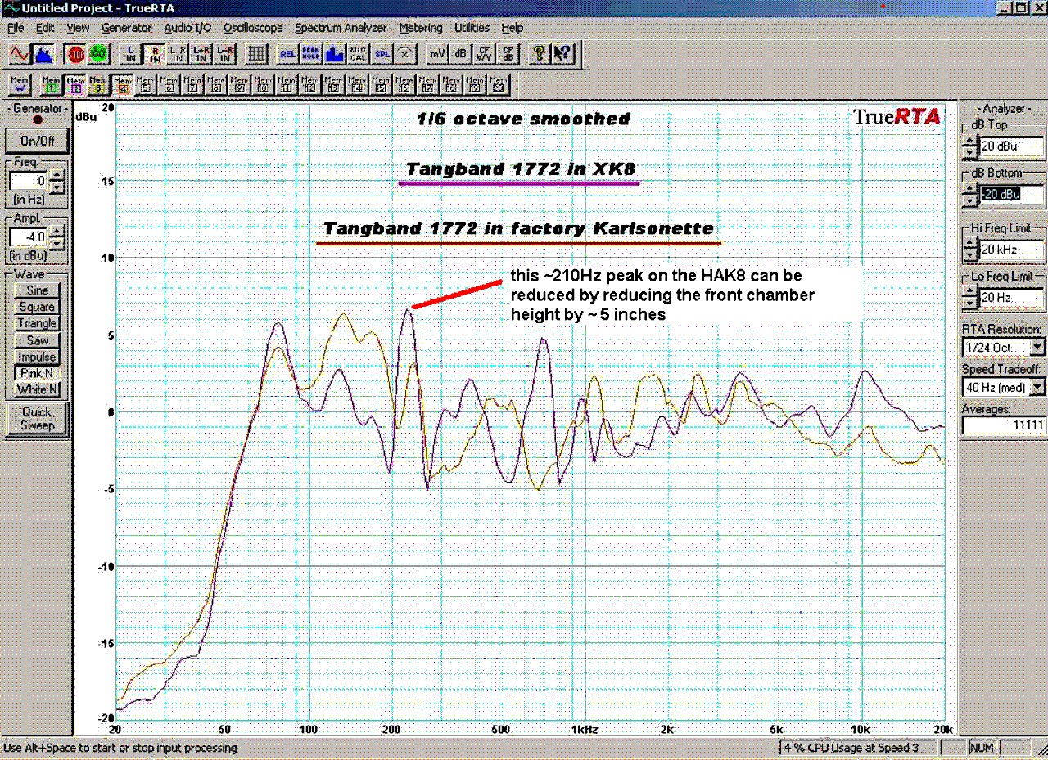
Task: Decrease dB Top with down arrow
Action: (970, 153)
